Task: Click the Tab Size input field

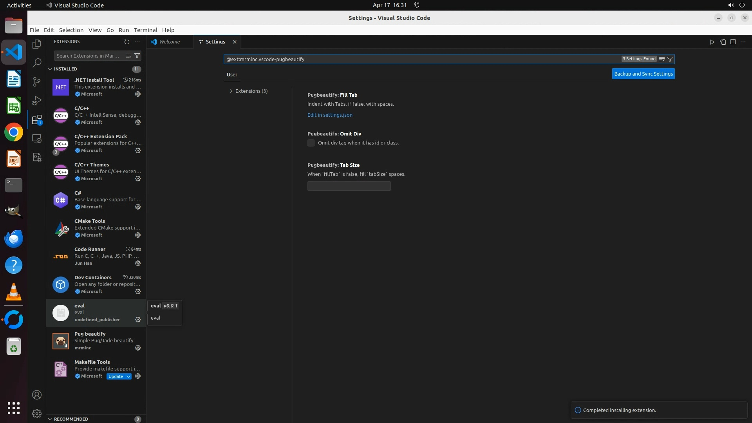Action: coord(349,186)
